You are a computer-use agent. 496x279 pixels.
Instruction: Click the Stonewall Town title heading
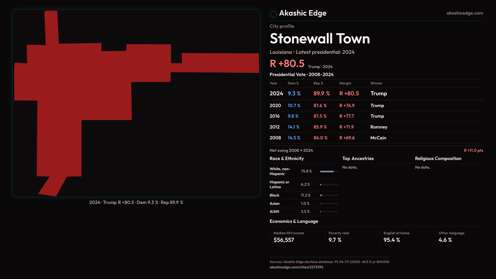click(320, 39)
